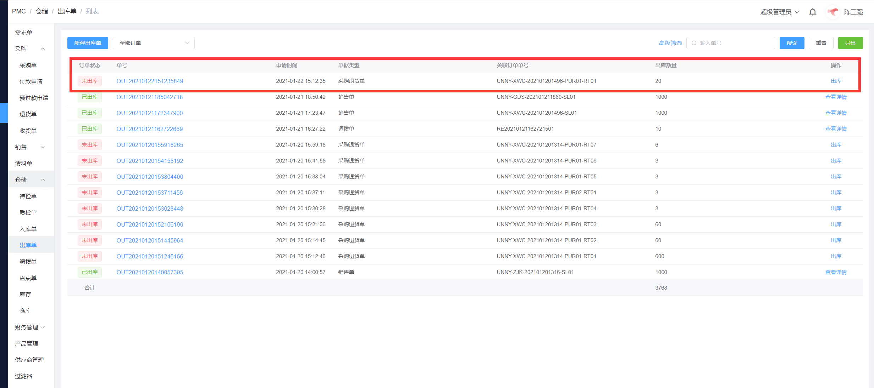Click the 新建出库单 button
The image size is (874, 388).
(x=88, y=43)
